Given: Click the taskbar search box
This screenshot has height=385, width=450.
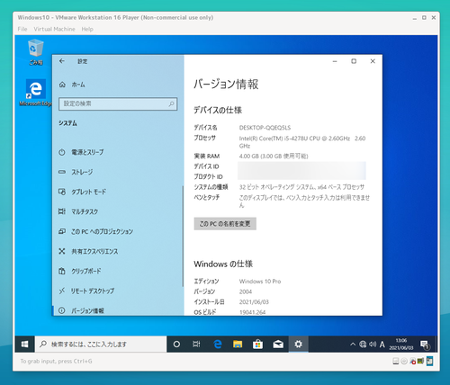Looking at the screenshot, I should click(x=101, y=345).
